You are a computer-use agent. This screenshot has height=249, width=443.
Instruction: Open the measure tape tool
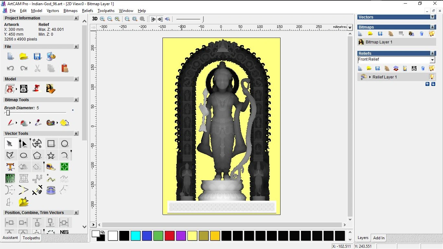51,167
